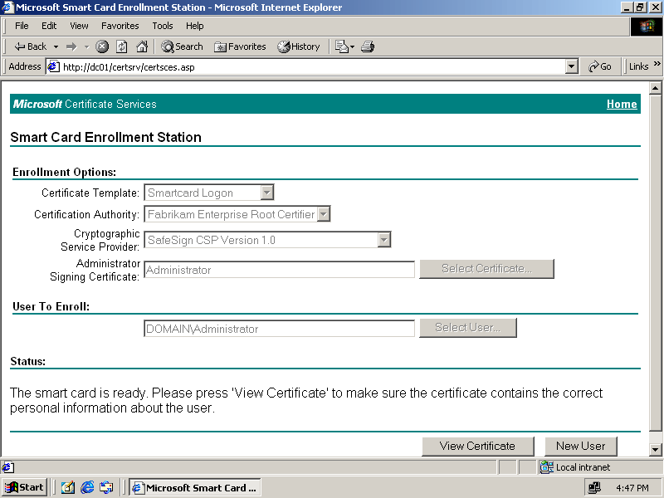Click the Print toolbar icon
This screenshot has height=498, width=664.
tap(368, 46)
